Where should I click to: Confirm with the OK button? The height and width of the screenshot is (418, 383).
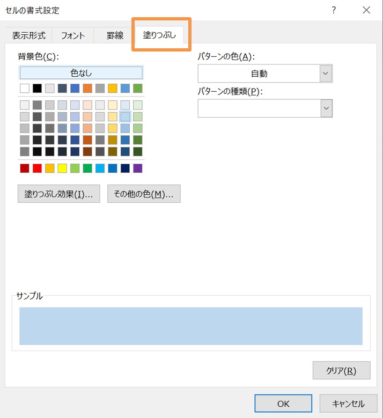pos(283,404)
